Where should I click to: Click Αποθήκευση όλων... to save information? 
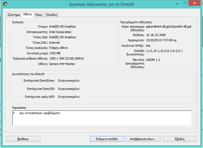pos(143,139)
